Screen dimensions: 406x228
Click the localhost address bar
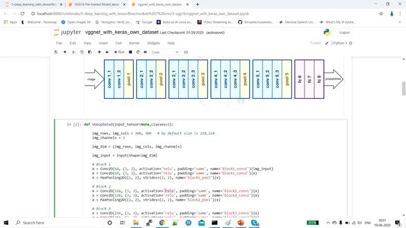coord(202,14)
